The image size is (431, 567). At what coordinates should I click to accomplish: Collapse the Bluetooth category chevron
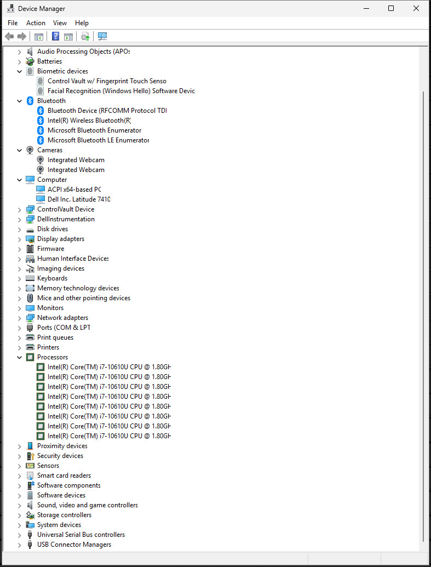(20, 101)
